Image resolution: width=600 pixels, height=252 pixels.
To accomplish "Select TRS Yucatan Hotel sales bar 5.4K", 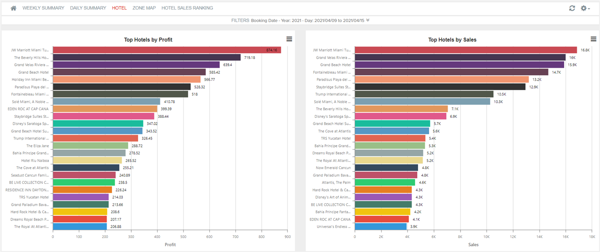I will coord(390,138).
